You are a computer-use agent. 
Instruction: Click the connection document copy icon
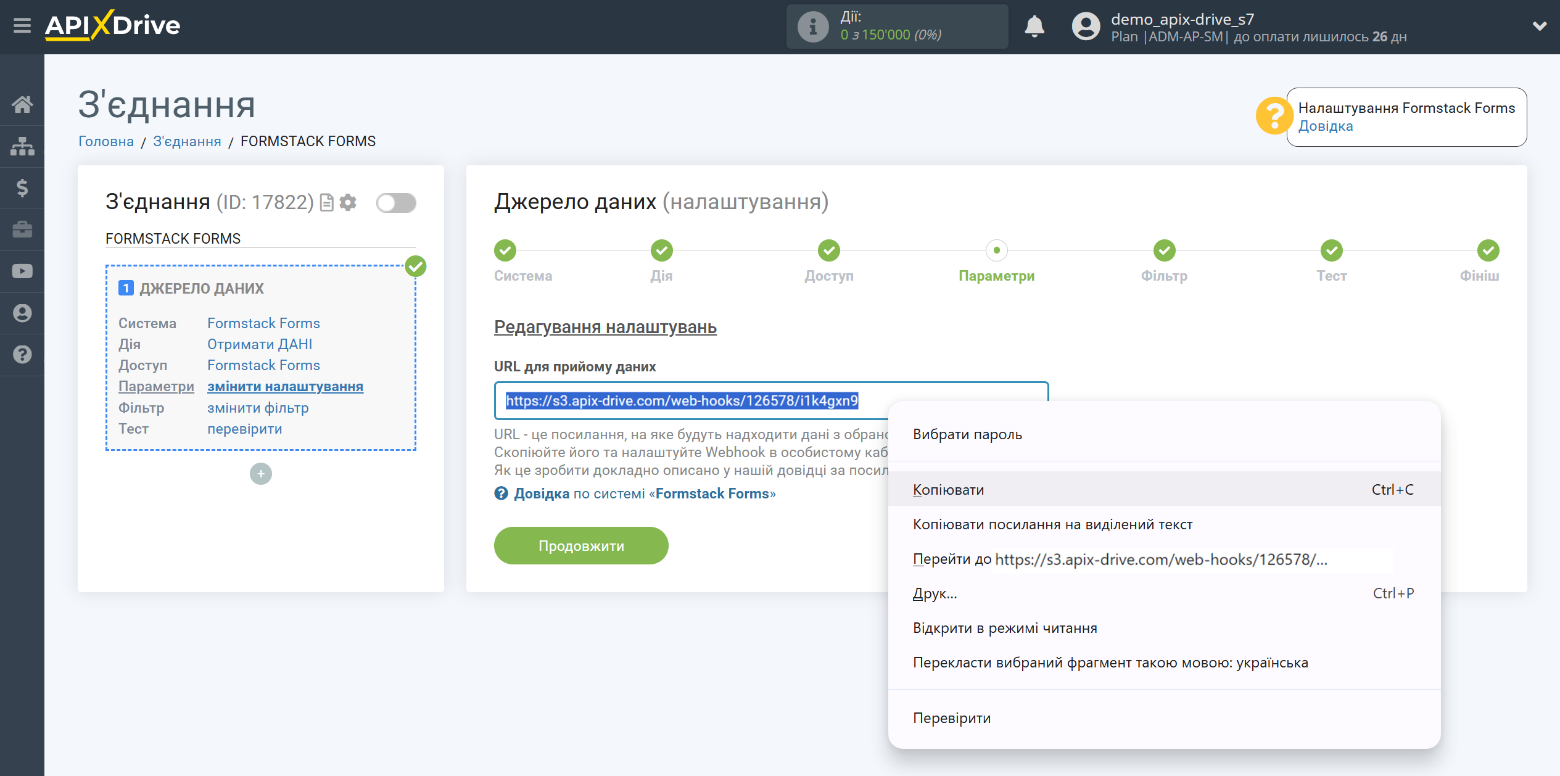[326, 202]
